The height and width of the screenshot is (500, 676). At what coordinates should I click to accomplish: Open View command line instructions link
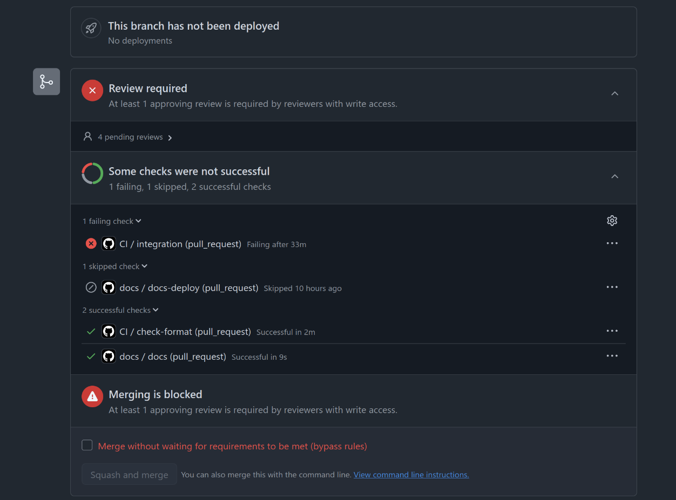coord(411,475)
